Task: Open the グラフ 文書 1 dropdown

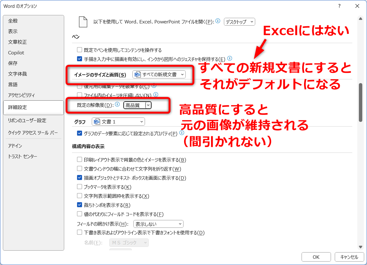Action: click(118, 122)
